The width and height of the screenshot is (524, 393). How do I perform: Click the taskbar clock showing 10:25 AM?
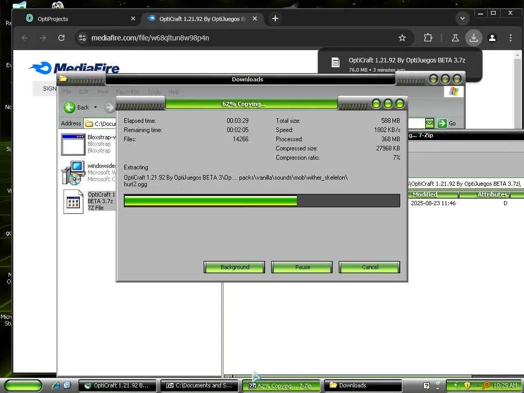(x=505, y=385)
